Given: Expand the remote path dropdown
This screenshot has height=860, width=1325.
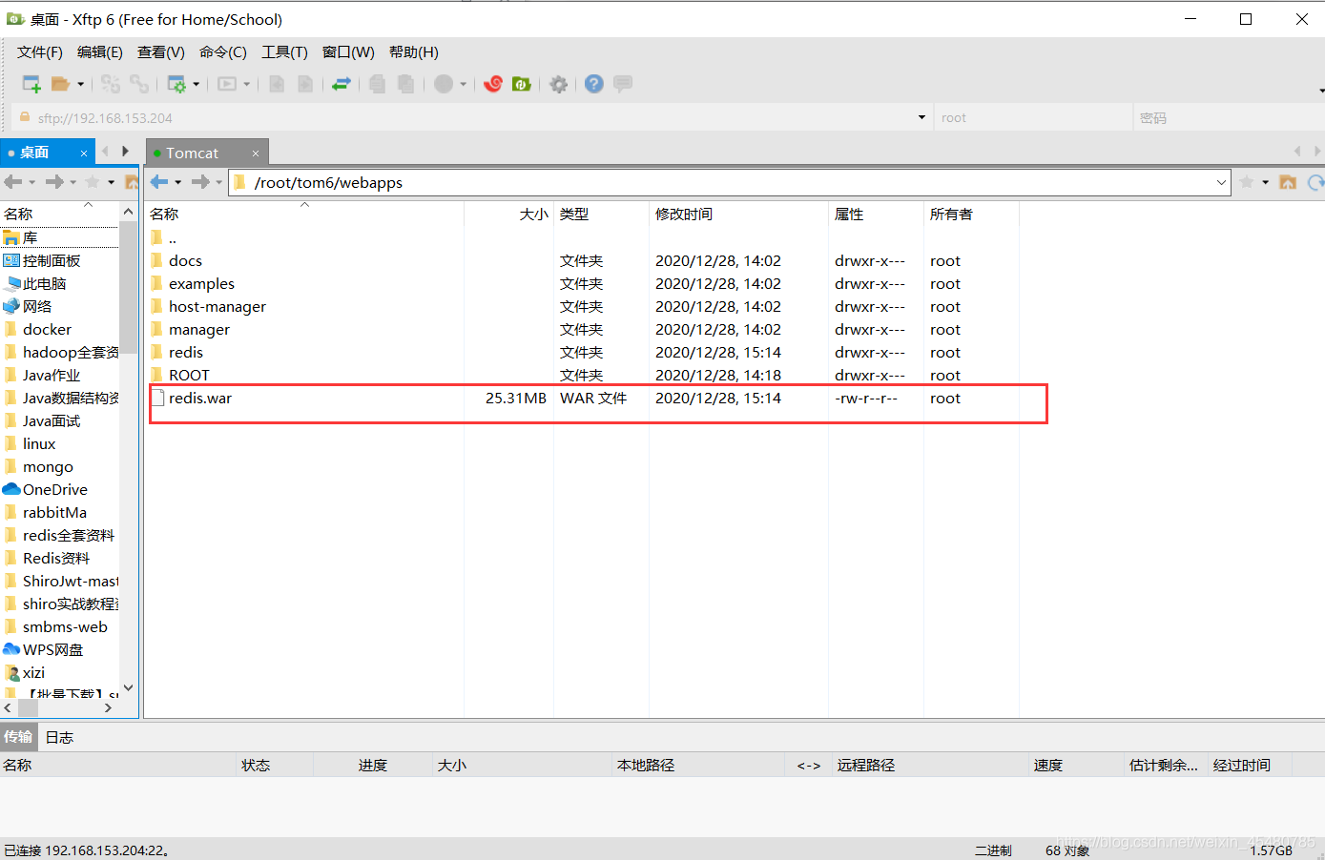Looking at the screenshot, I should point(1221,182).
